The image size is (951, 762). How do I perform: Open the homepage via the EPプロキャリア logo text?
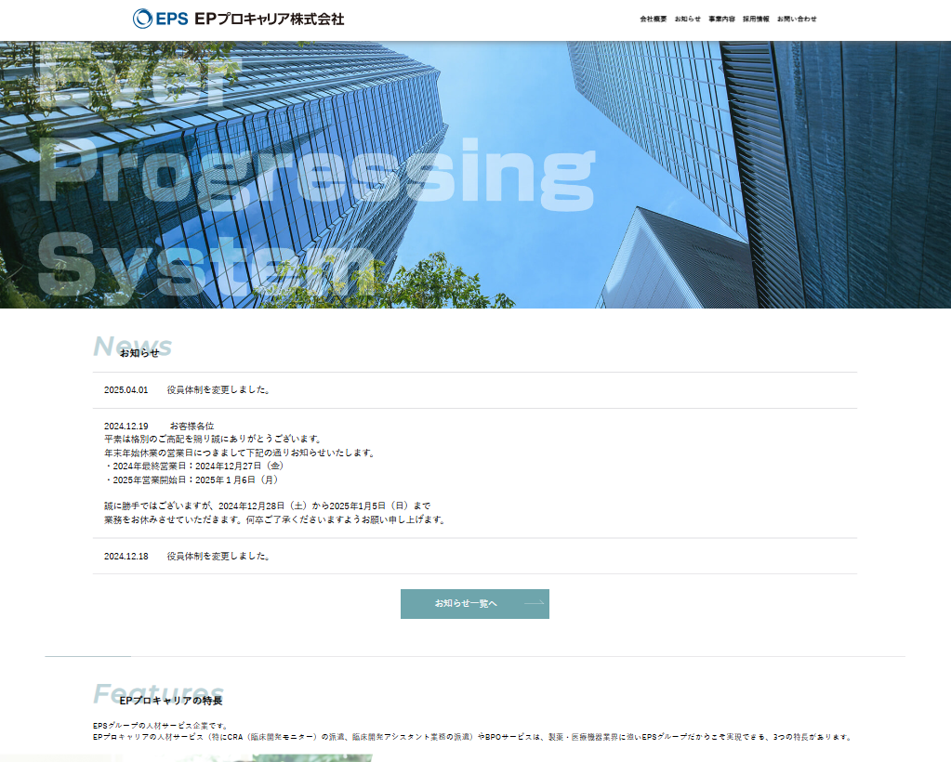coord(270,17)
